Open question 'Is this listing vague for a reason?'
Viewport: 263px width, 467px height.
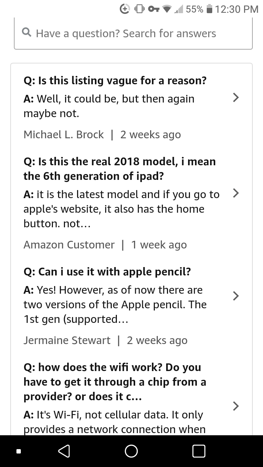(115, 80)
